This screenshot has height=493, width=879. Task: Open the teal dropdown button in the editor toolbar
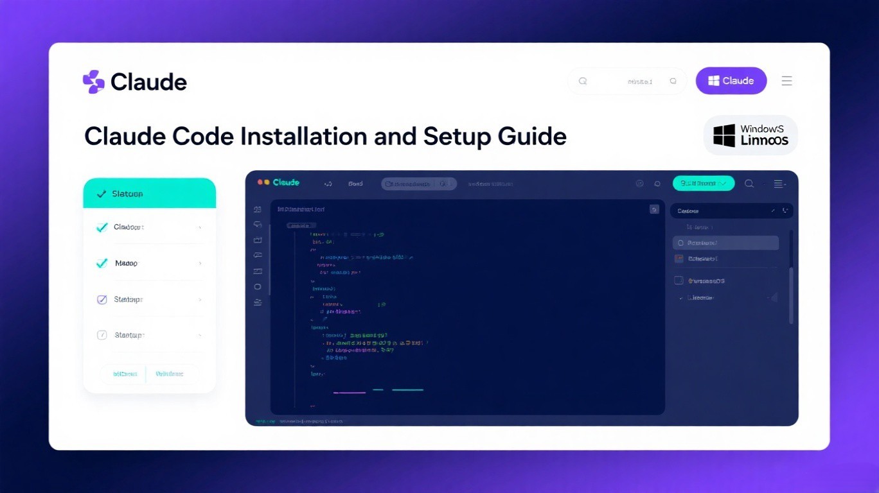click(704, 184)
